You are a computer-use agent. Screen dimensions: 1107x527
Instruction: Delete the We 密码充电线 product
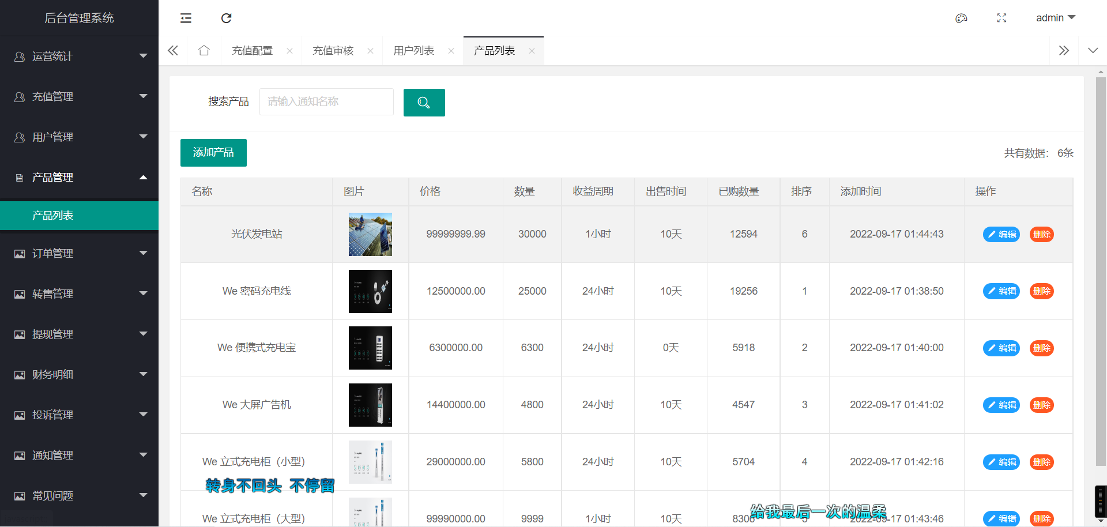coord(1042,291)
